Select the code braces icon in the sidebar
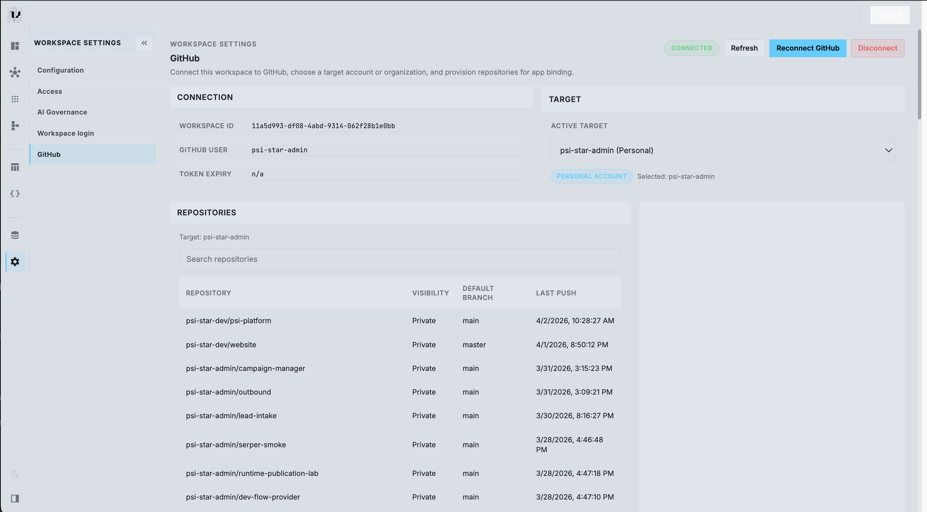Screen dimensions: 927x512 [x=15, y=193]
